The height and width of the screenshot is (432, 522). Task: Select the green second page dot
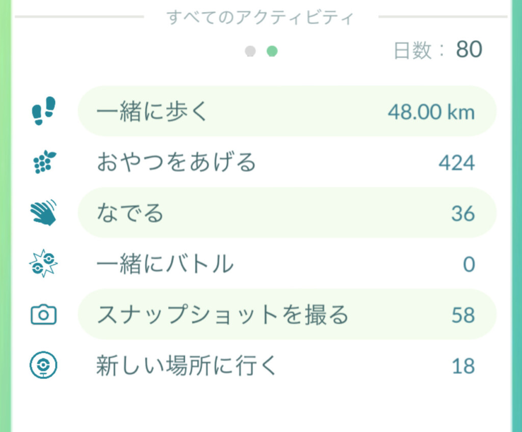[x=272, y=51]
